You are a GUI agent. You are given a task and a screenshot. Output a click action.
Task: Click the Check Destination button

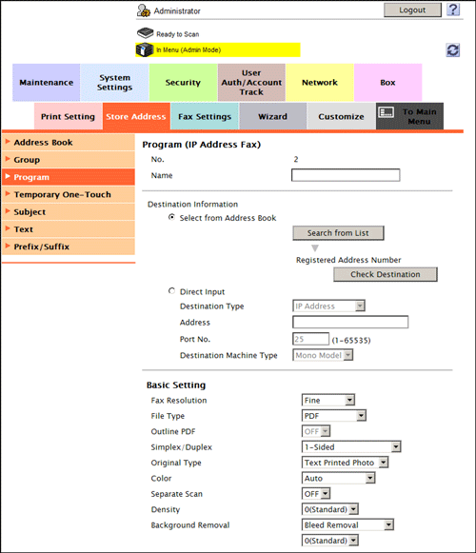[x=386, y=274]
